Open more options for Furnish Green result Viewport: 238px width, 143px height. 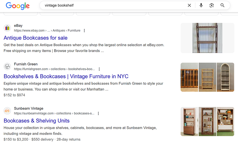click(x=99, y=69)
